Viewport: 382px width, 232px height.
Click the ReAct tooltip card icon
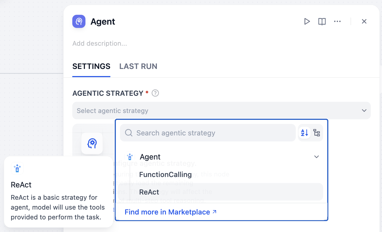17,168
